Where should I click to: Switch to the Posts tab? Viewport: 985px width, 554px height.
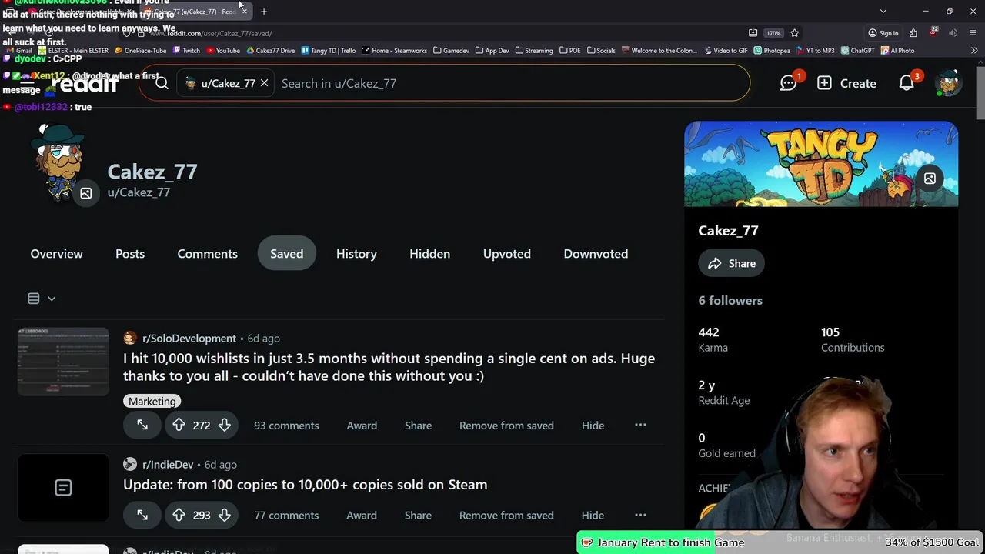point(130,254)
